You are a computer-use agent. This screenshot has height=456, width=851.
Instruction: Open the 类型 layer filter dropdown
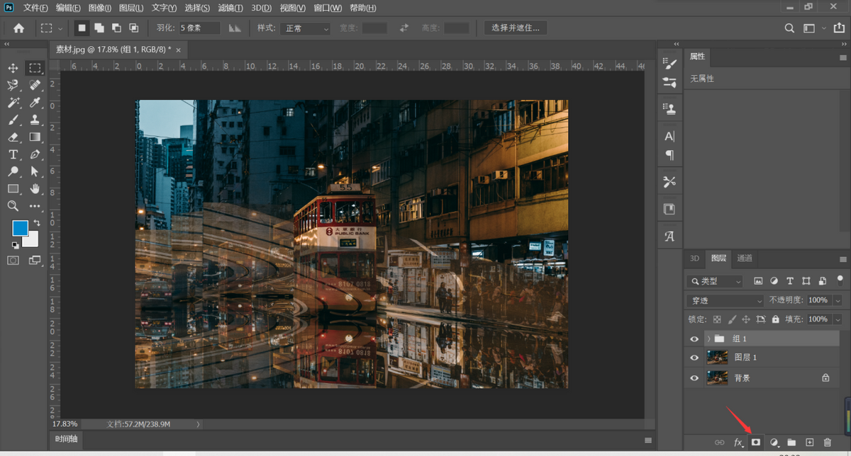715,281
